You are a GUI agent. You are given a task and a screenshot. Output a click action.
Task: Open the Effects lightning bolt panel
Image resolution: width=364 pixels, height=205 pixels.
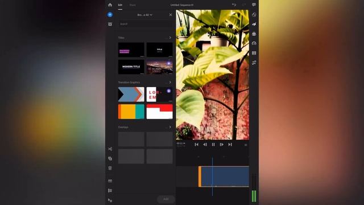[254, 24]
